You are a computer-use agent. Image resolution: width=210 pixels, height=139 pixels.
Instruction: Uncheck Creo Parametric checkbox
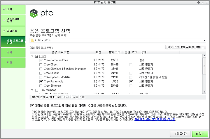(x=41, y=81)
